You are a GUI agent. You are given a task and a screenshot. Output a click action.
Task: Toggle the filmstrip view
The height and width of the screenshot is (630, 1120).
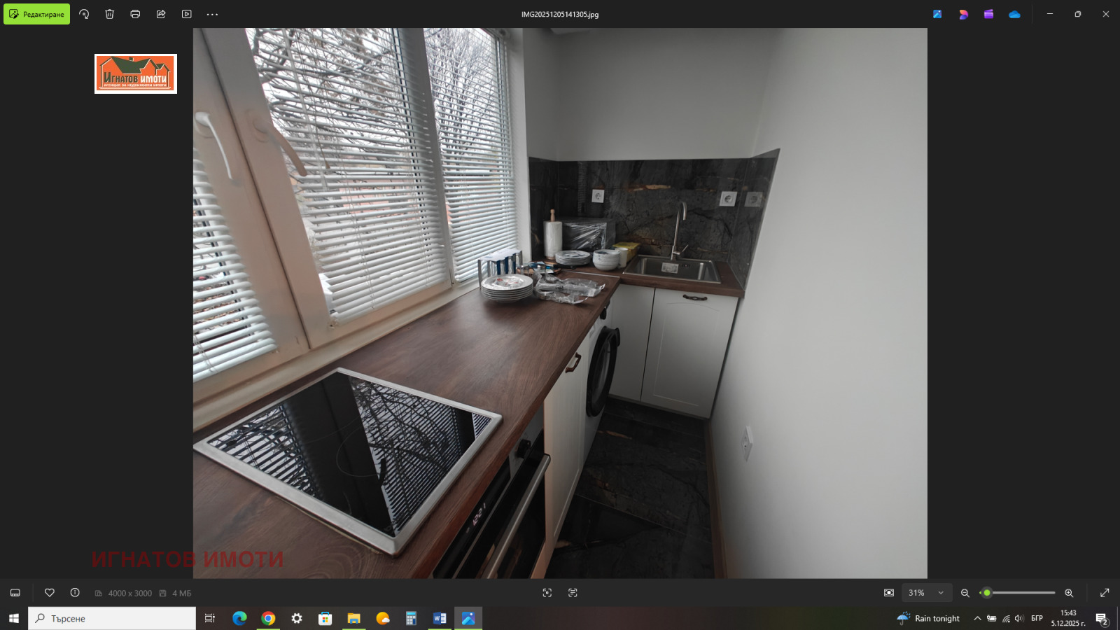point(15,593)
